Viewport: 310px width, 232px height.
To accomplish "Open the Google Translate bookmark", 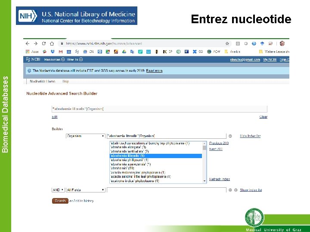I will point(132,52).
